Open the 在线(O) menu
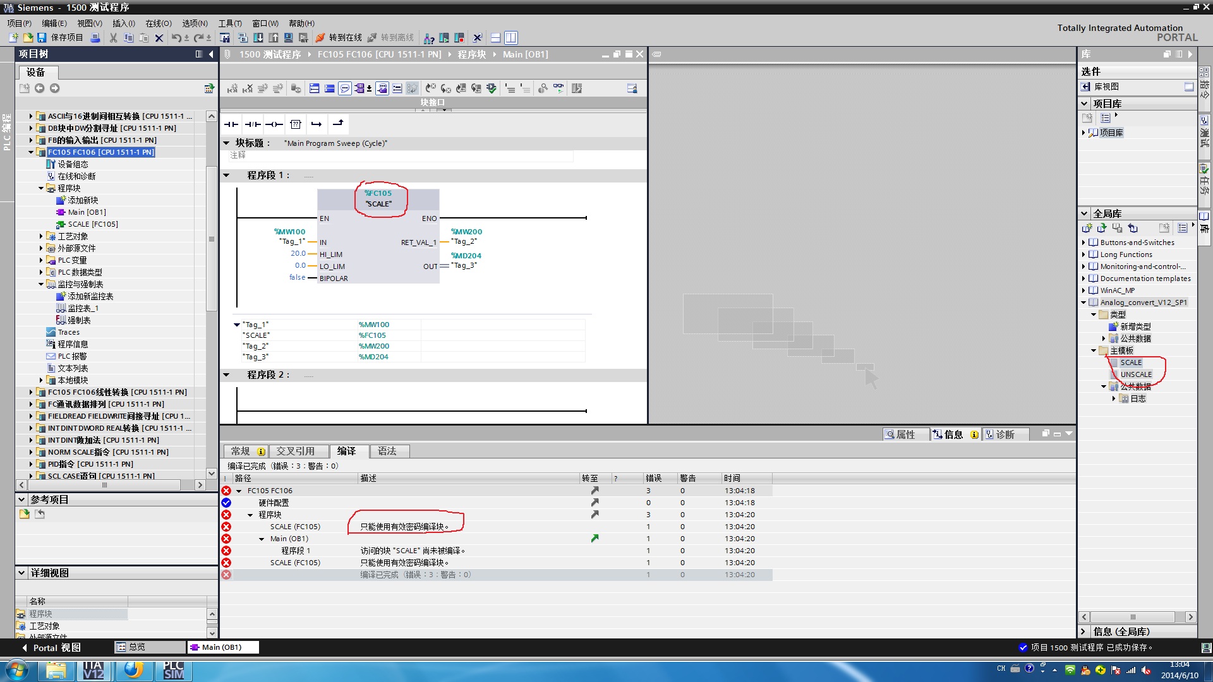 click(x=158, y=23)
